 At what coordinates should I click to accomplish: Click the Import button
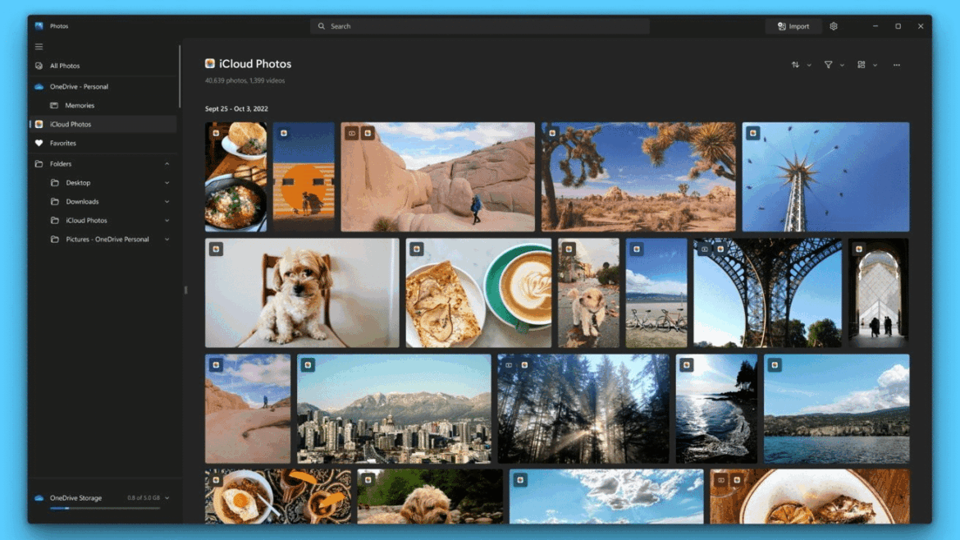(793, 25)
